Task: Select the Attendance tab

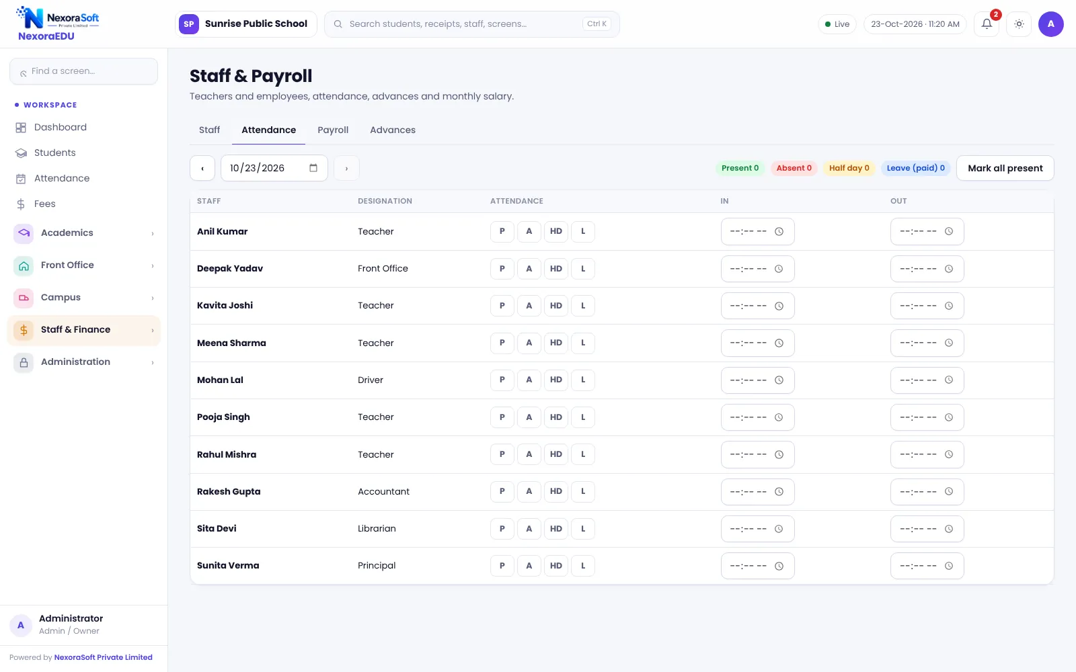Action: tap(269, 130)
